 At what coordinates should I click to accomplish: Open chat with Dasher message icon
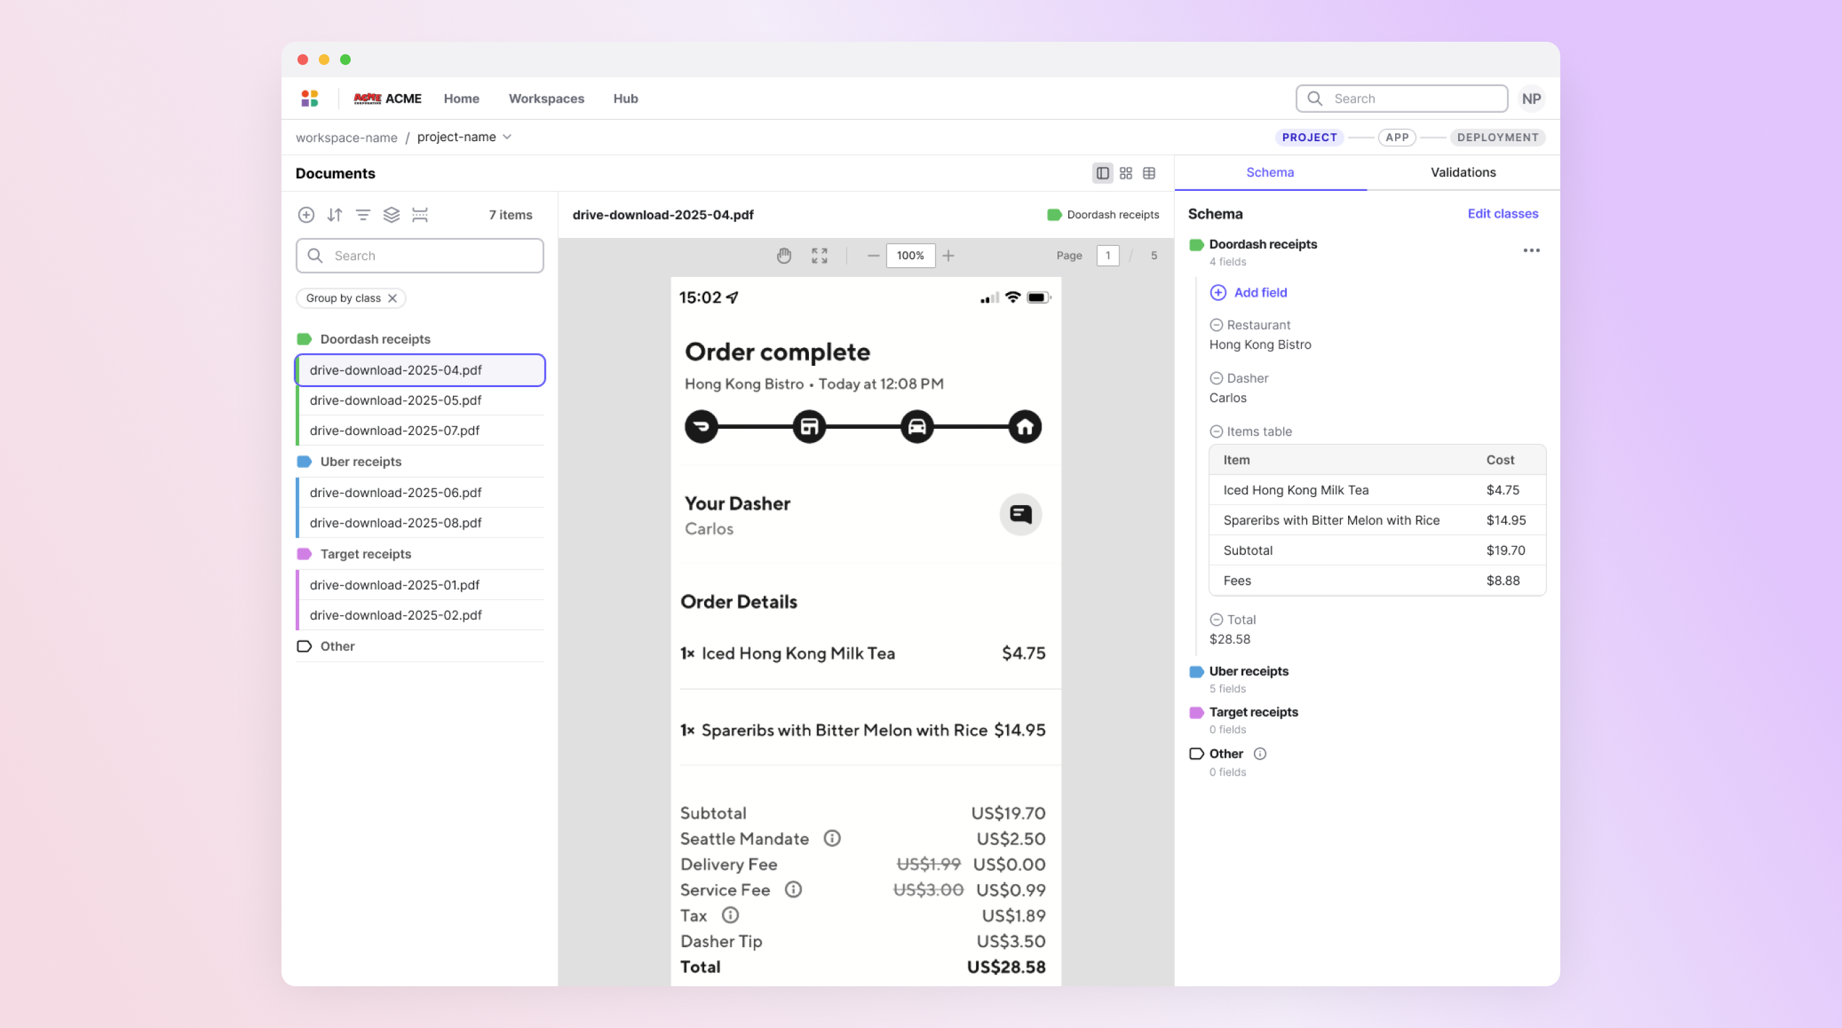pos(1020,514)
